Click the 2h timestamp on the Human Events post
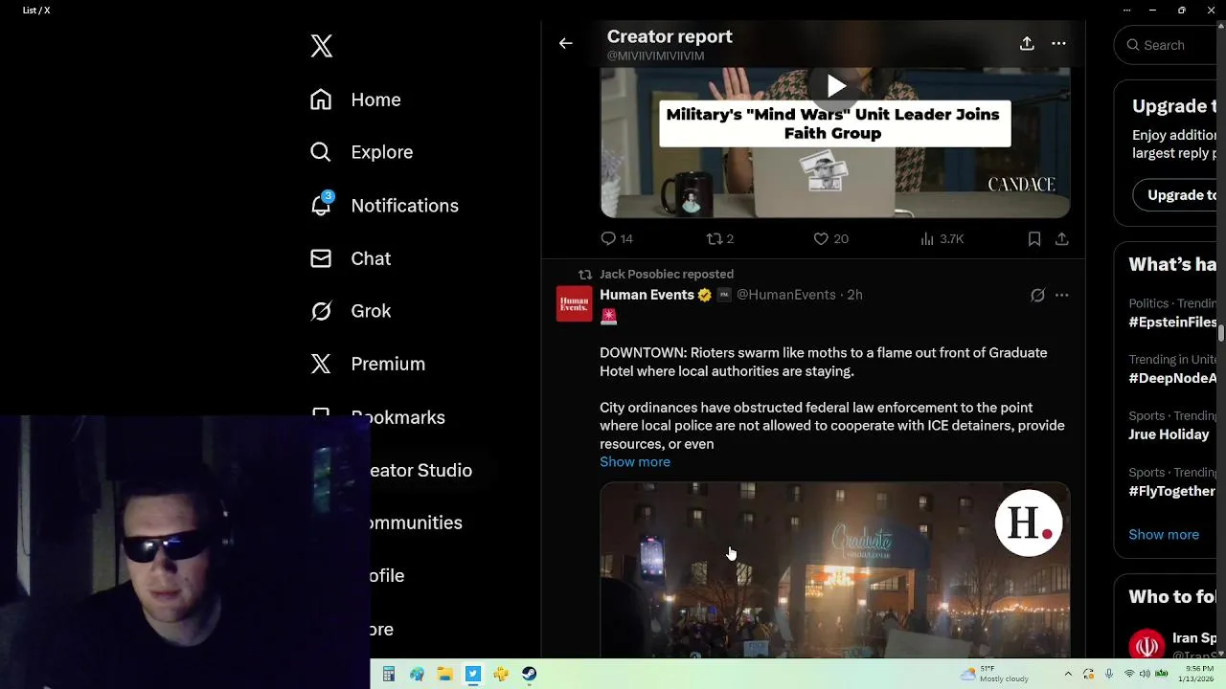The image size is (1226, 689). pos(854,295)
